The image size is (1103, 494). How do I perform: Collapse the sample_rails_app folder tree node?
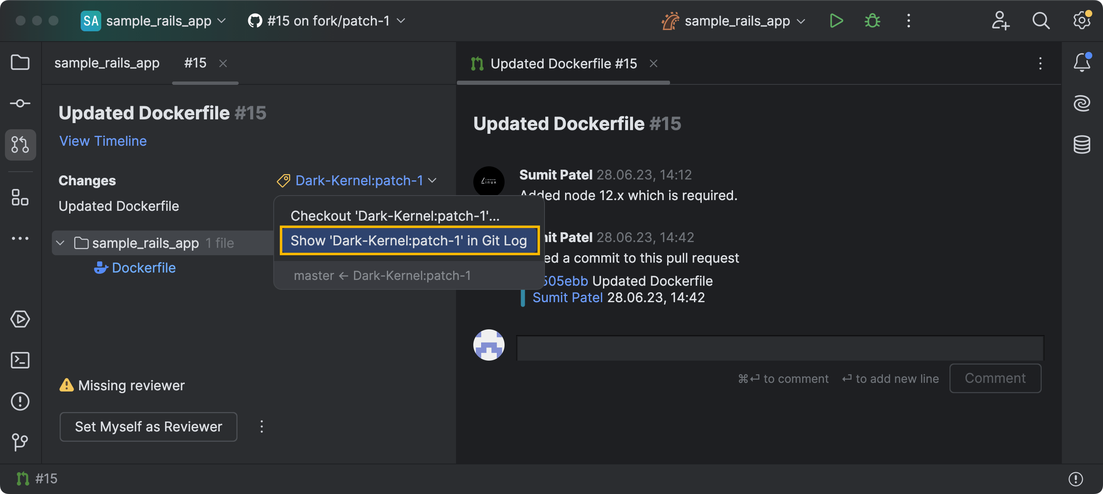(x=61, y=243)
